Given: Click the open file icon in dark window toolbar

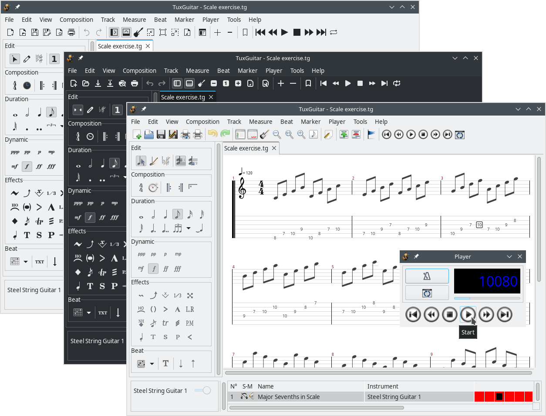Looking at the screenshot, I should [x=86, y=83].
